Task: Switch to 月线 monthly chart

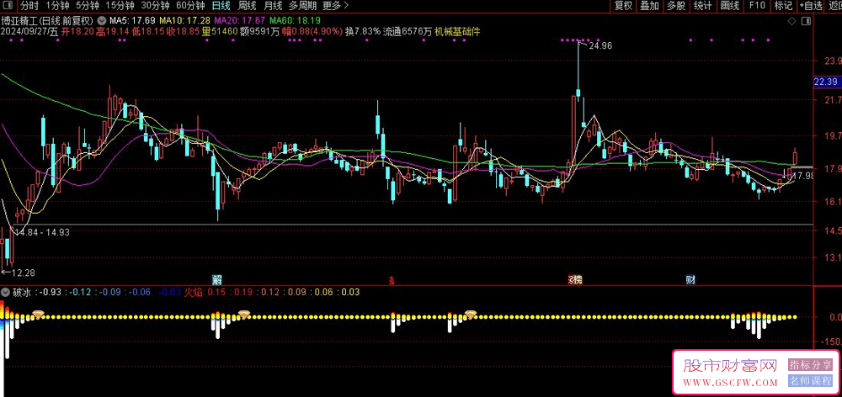Action: tap(273, 6)
